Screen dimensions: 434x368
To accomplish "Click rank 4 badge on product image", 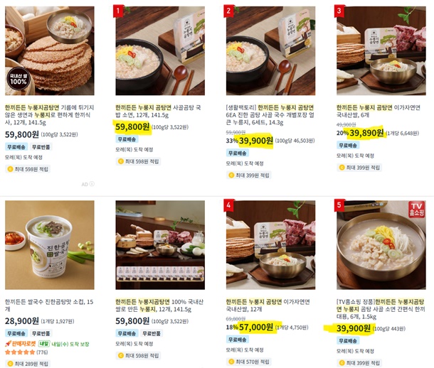I will [229, 205].
